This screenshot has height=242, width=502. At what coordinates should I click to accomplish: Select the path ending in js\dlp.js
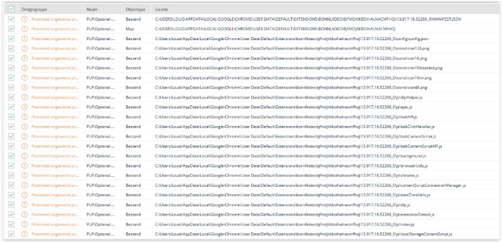tap(283, 205)
